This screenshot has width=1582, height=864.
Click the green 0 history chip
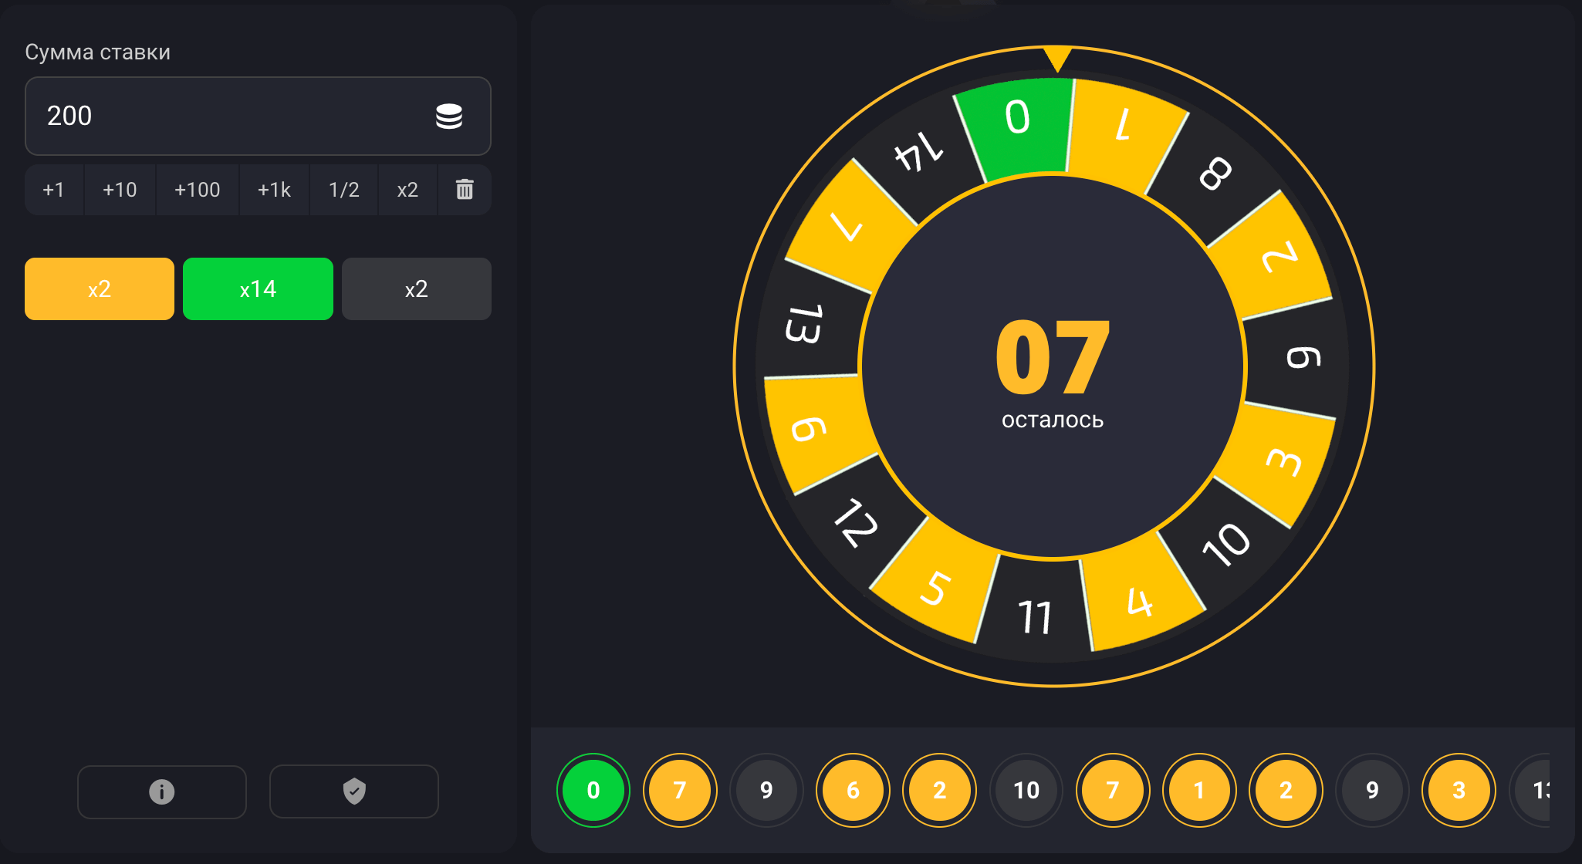pos(593,790)
